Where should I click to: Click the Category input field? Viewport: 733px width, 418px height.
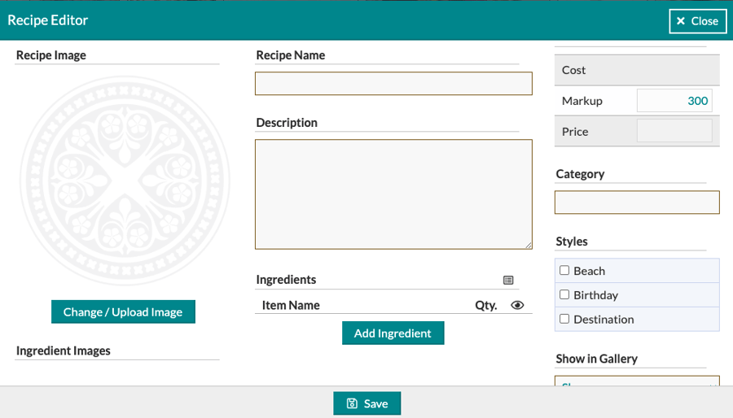point(637,202)
